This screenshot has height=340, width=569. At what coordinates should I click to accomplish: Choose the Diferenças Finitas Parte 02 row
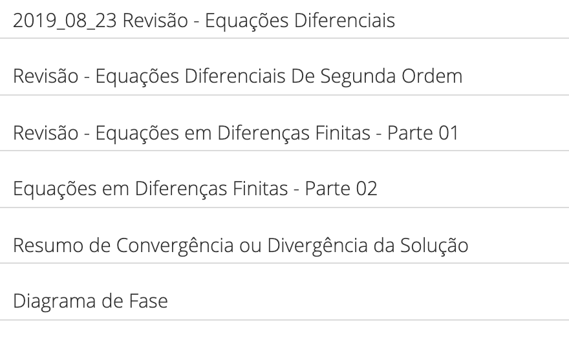pyautogui.click(x=284, y=179)
